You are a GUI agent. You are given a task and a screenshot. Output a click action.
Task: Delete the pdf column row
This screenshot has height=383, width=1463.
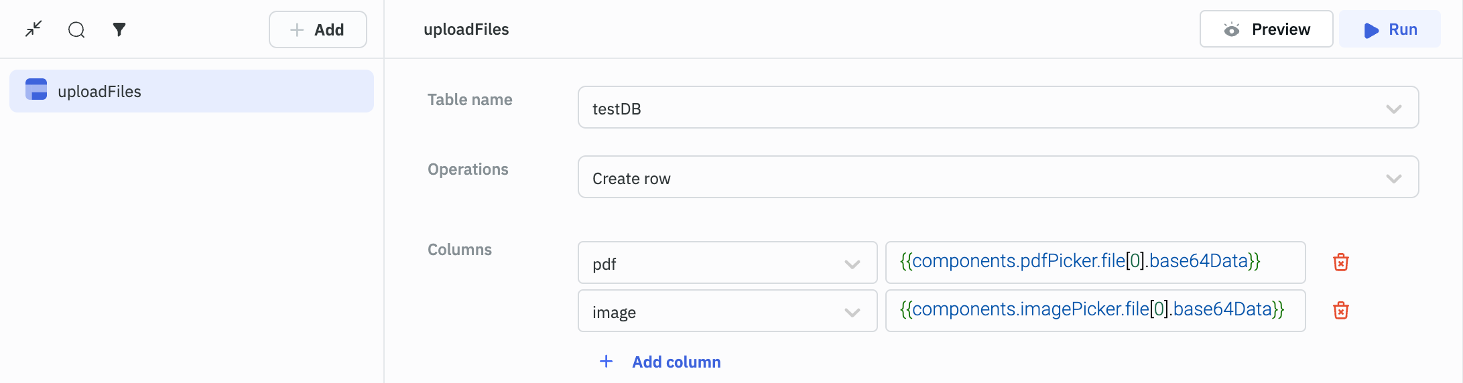pos(1340,262)
